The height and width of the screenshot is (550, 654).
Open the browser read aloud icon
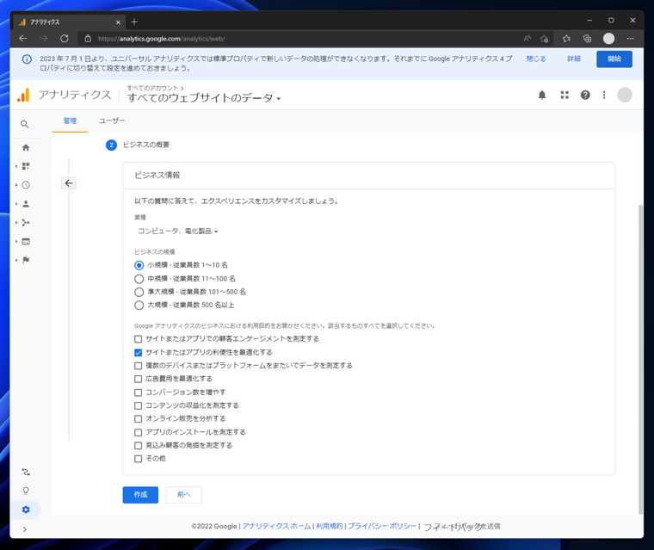point(528,39)
